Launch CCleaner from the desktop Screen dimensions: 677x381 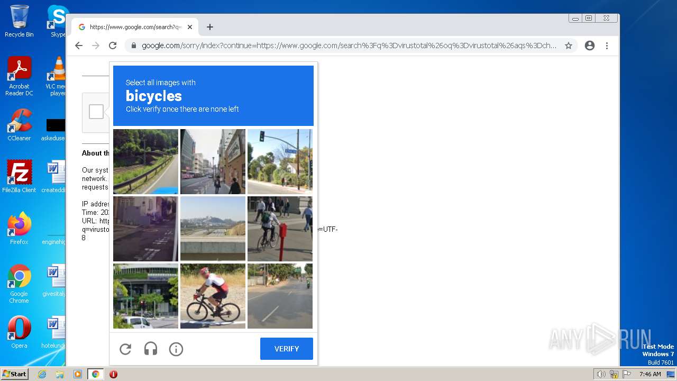click(19, 125)
